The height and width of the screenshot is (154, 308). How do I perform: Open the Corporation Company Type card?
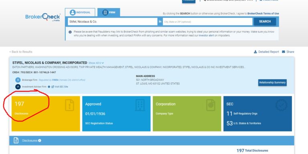(x=187, y=114)
